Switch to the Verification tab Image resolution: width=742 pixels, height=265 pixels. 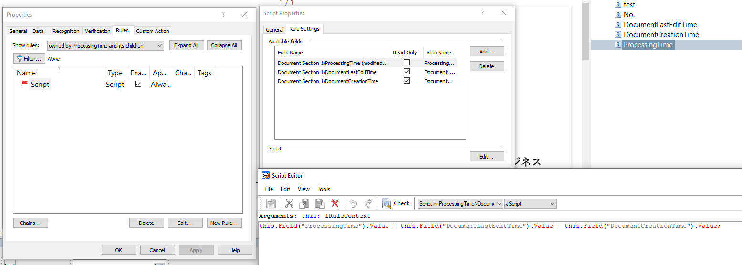click(97, 31)
